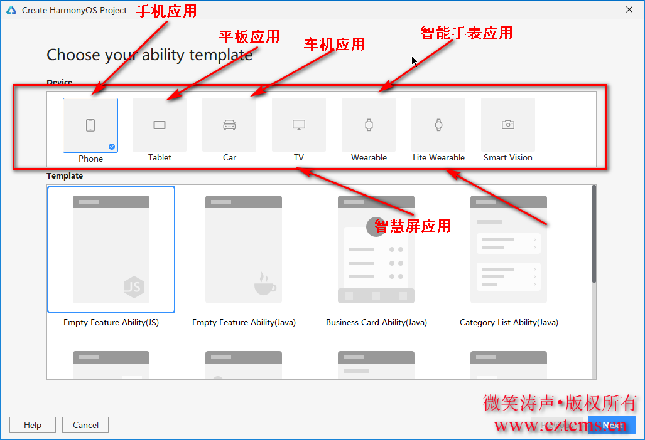This screenshot has height=440, width=645.
Task: Click the Next button
Action: tap(612, 425)
